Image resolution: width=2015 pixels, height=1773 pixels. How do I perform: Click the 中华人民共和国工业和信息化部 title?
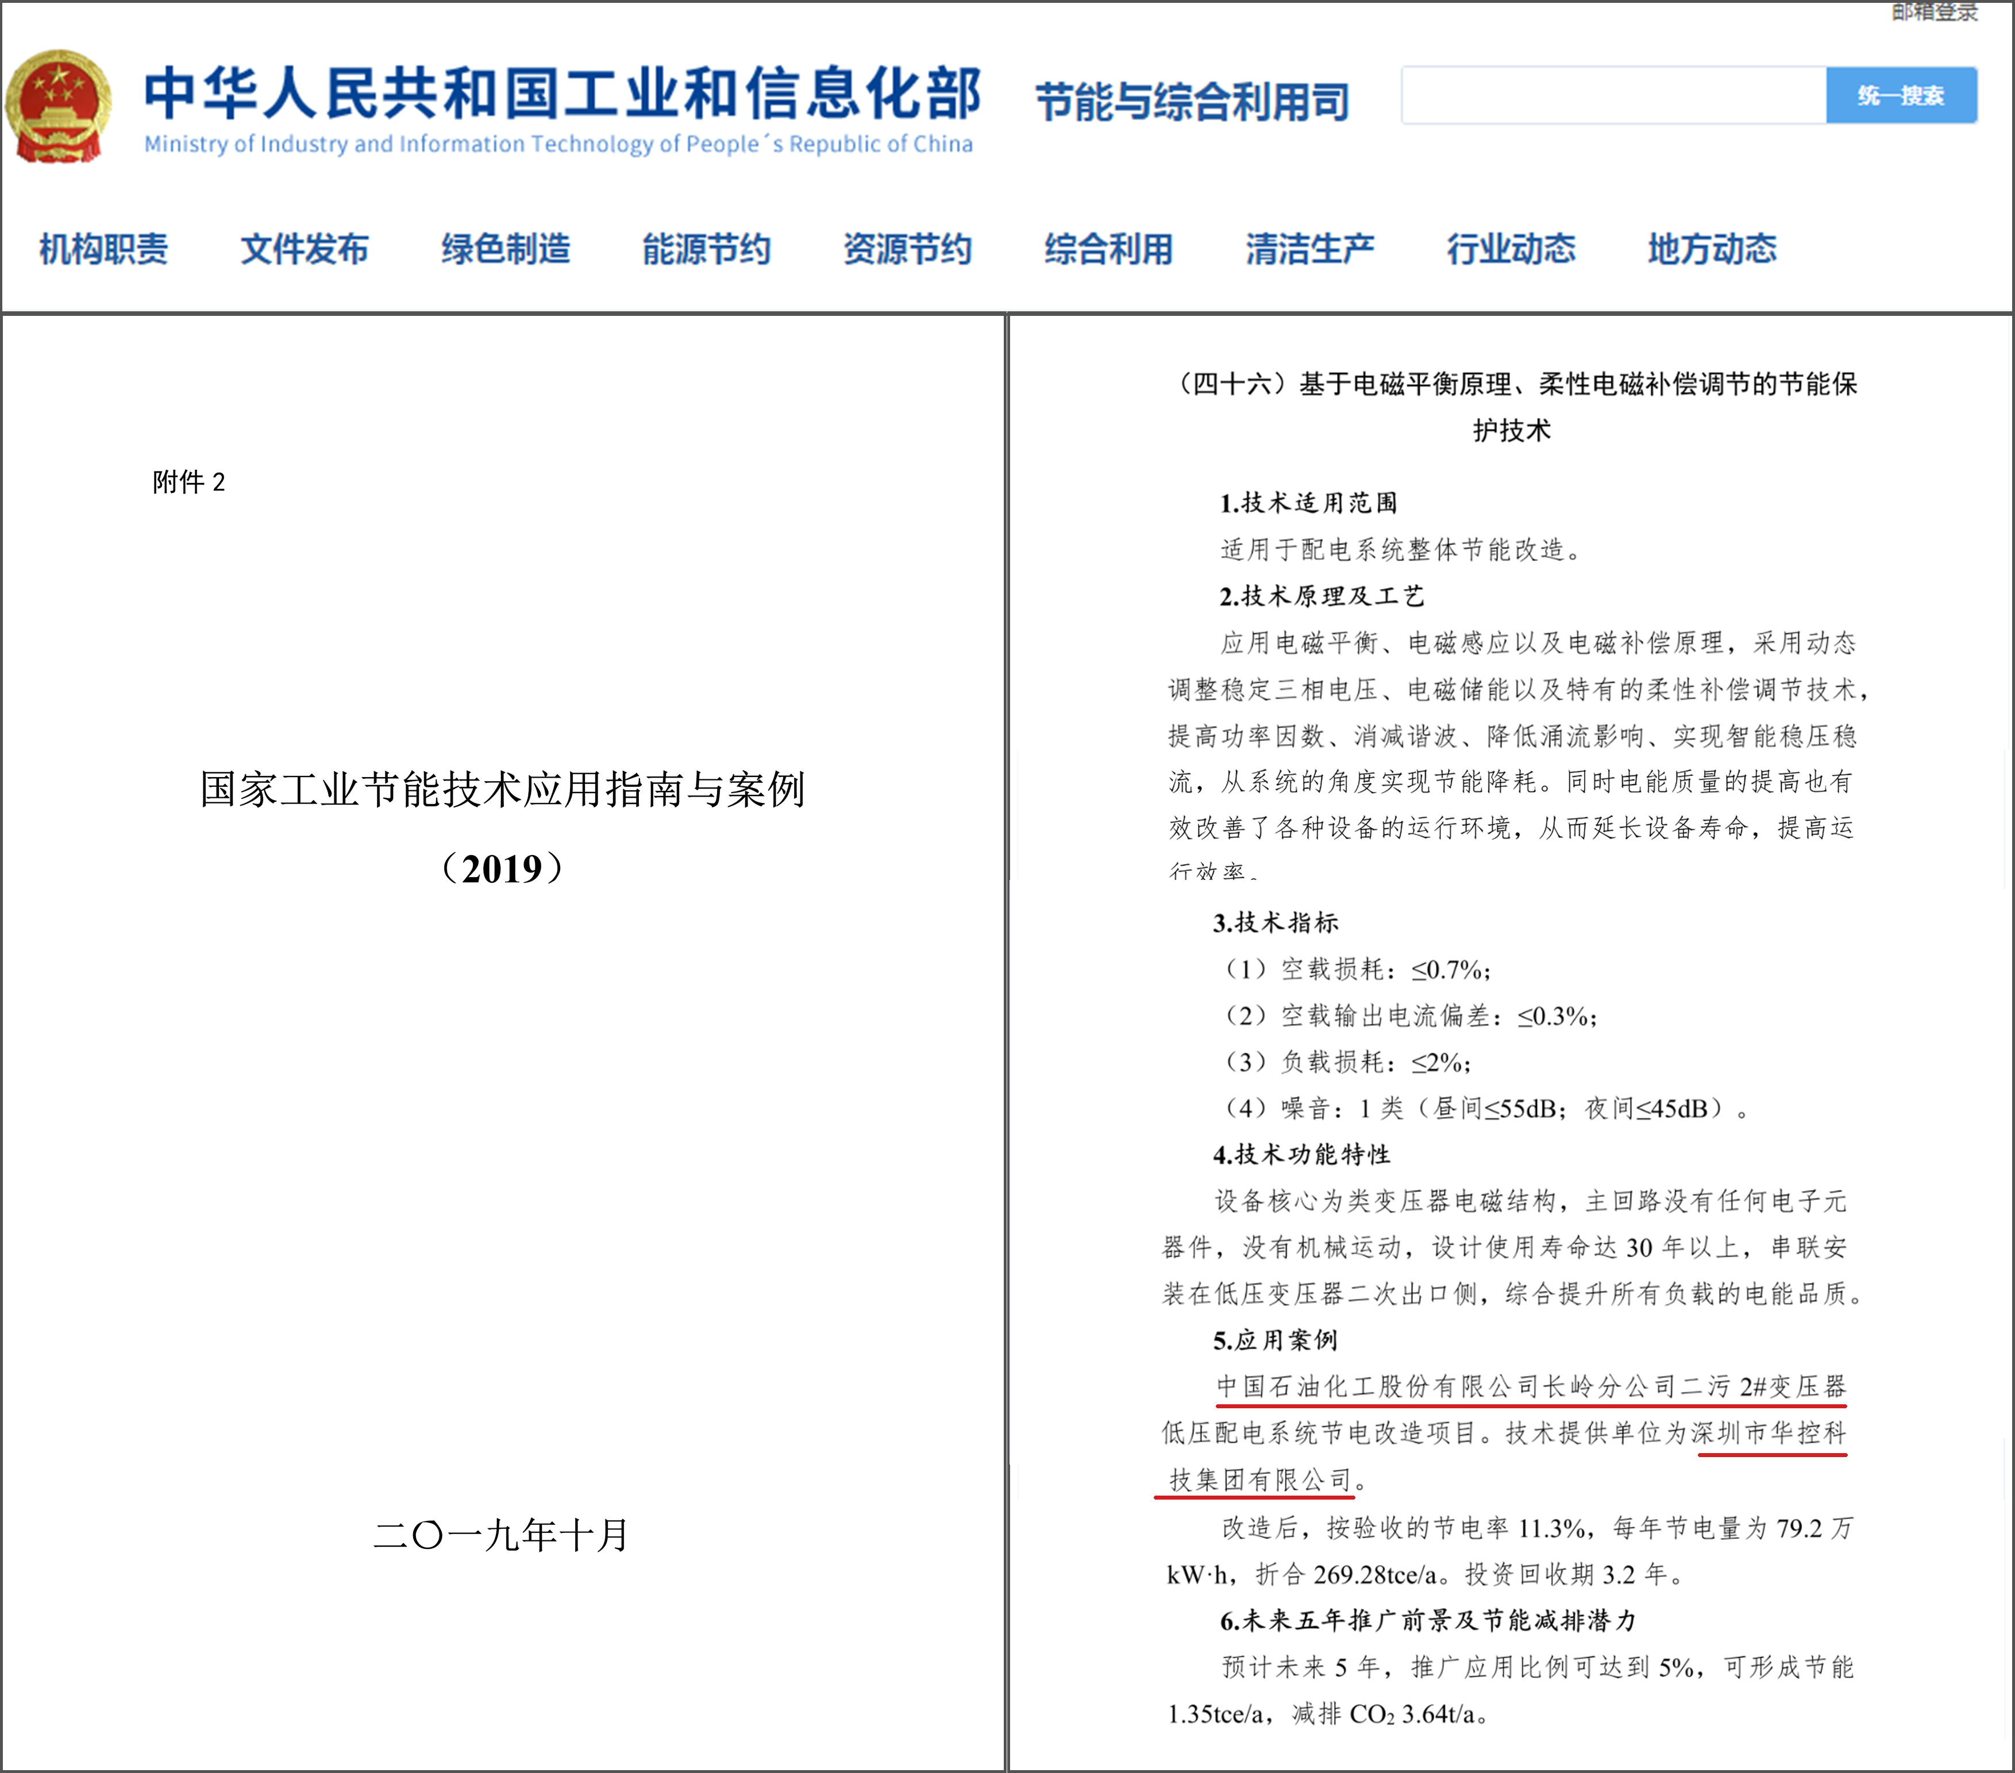coord(562,94)
